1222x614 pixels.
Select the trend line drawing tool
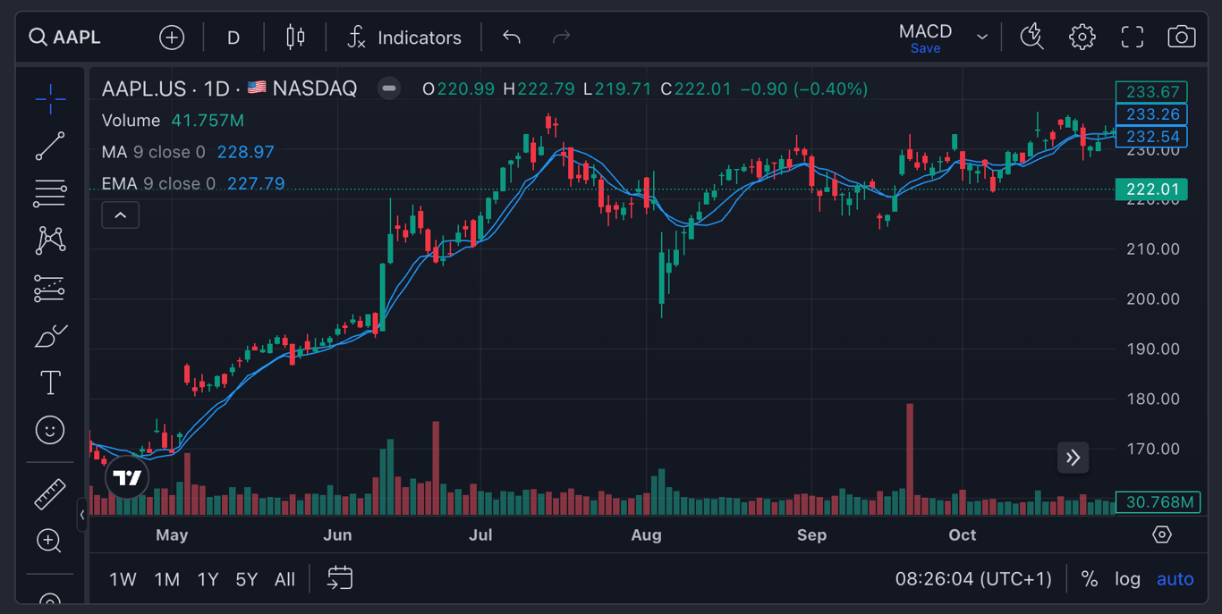[x=50, y=146]
